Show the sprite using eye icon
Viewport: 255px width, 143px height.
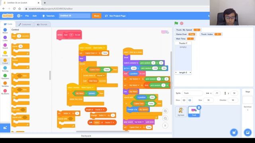point(184,100)
